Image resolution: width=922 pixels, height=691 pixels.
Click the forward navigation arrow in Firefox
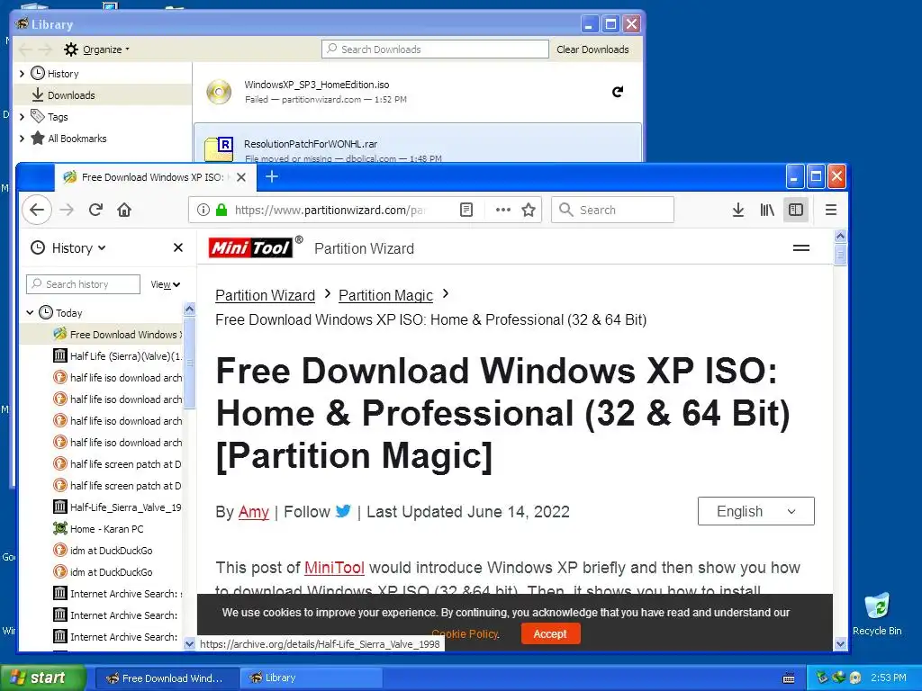[x=67, y=210]
